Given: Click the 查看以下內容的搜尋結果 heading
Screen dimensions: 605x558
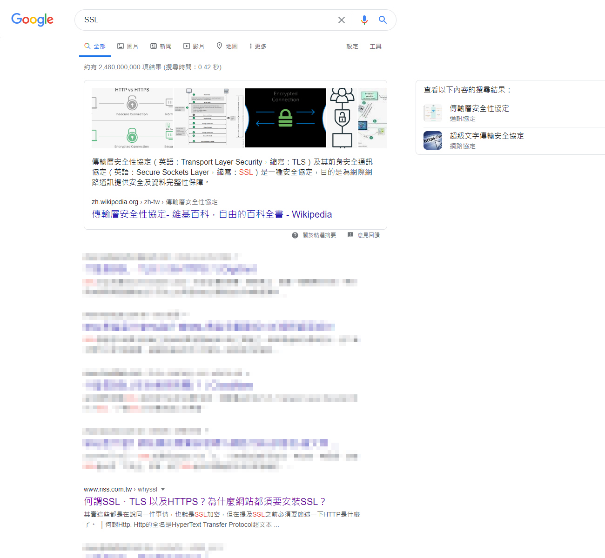Looking at the screenshot, I should point(467,90).
